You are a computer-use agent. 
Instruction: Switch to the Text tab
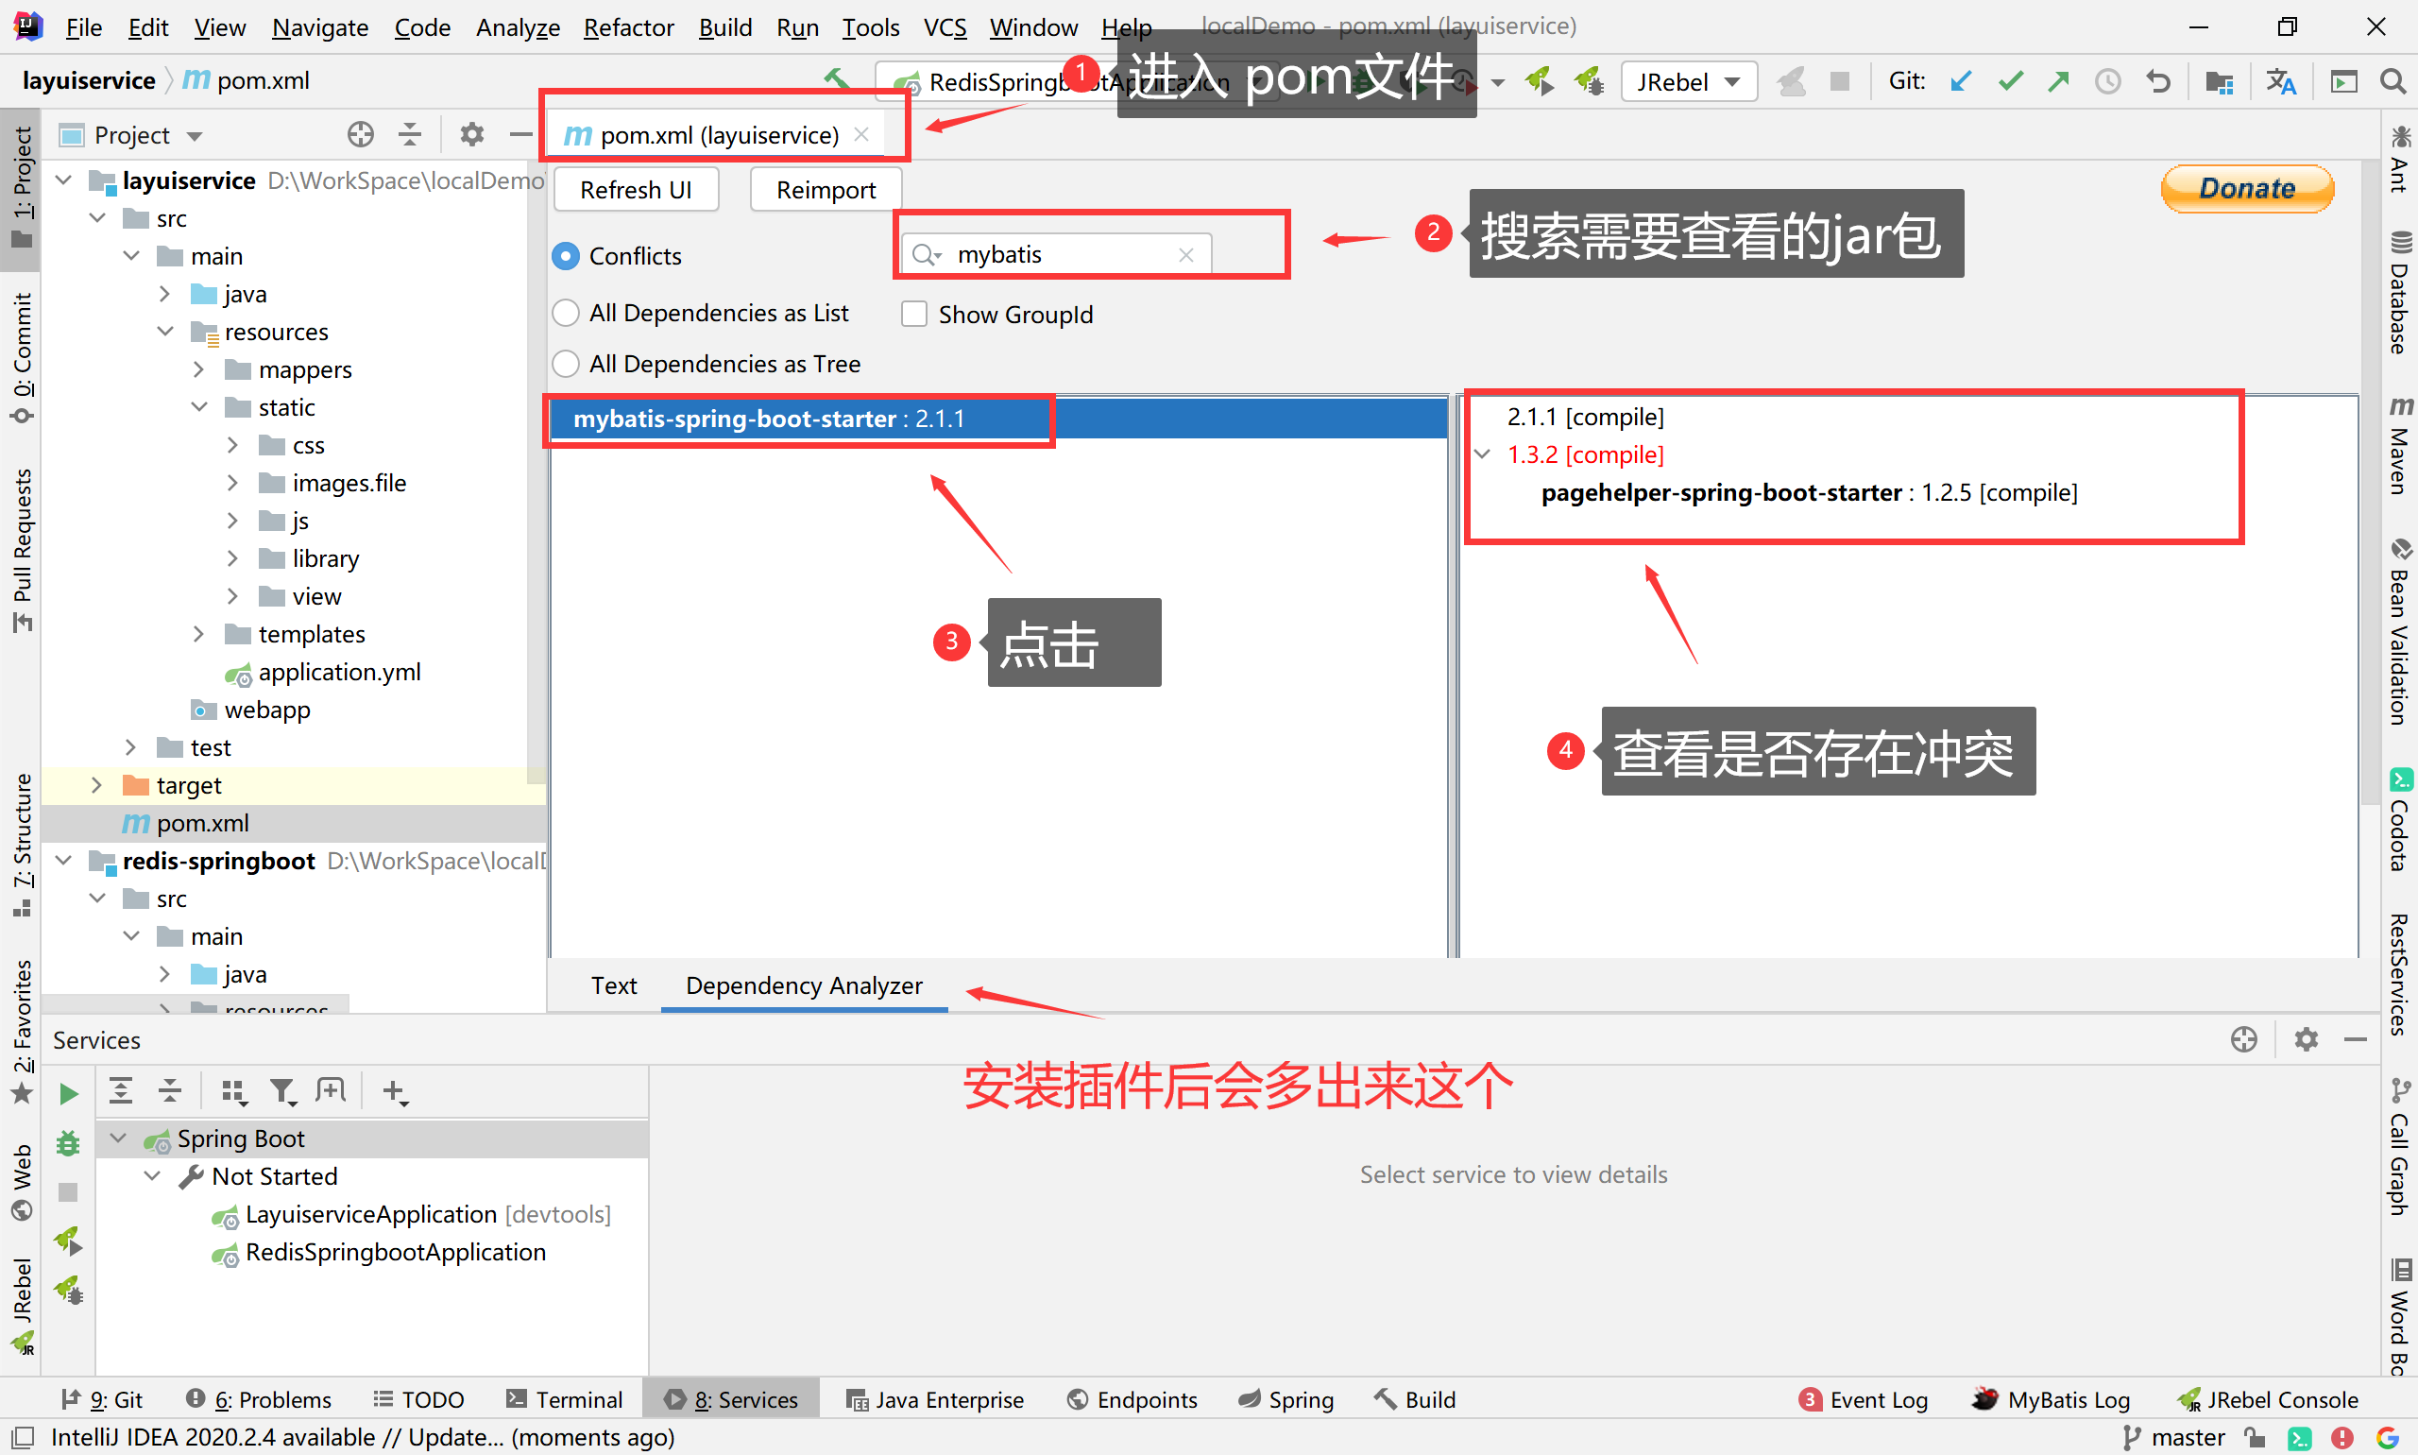[x=614, y=985]
